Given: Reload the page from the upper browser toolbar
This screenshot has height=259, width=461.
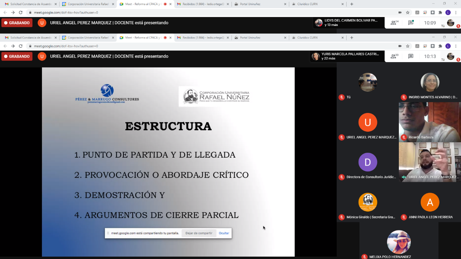Looking at the screenshot, I should click(20, 12).
